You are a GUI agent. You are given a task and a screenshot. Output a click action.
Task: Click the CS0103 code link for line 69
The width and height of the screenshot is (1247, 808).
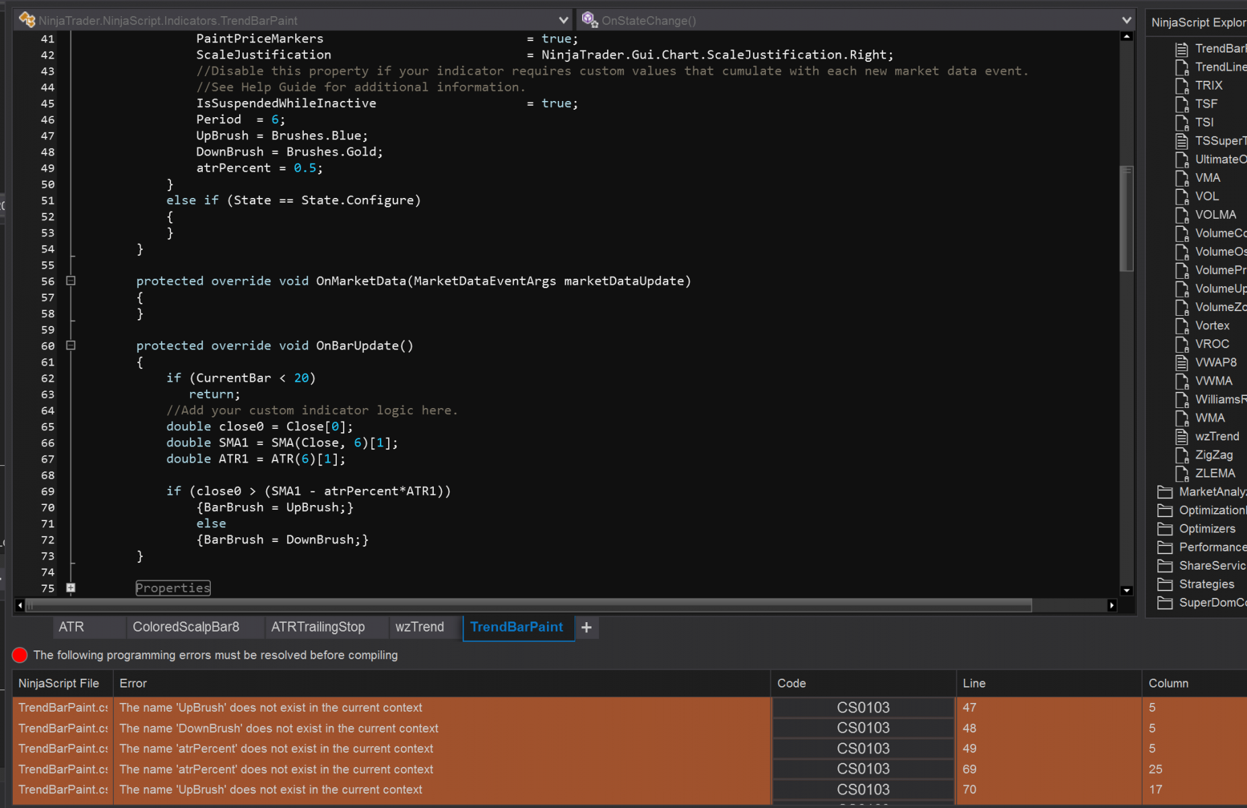863,769
